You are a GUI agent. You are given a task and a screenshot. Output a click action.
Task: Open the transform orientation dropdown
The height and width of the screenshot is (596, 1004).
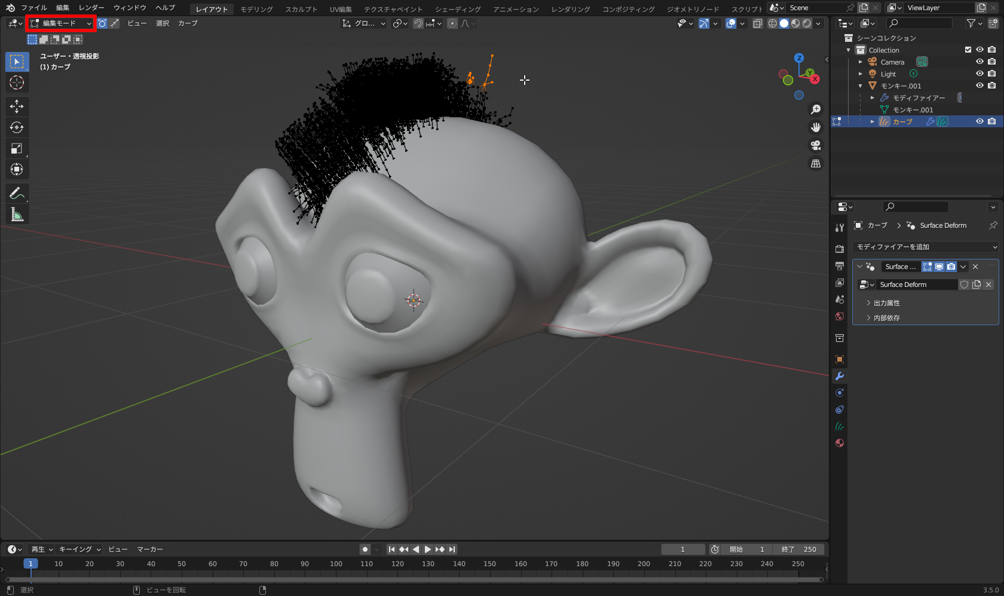pyautogui.click(x=363, y=23)
